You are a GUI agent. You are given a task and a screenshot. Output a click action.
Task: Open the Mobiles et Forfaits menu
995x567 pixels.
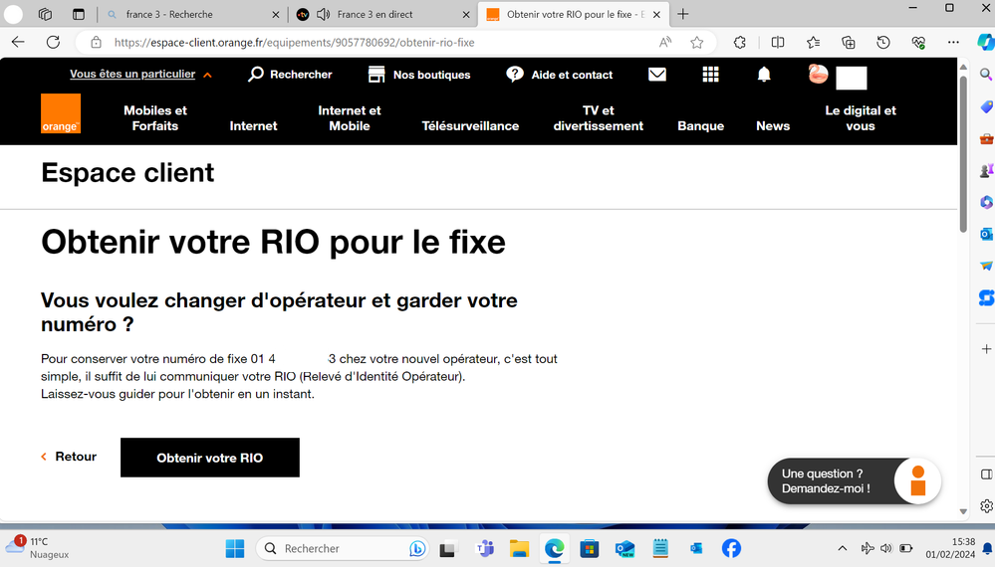coord(154,117)
